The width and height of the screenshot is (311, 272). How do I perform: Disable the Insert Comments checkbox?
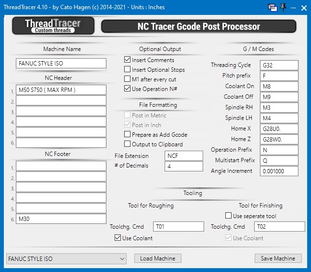pos(128,60)
